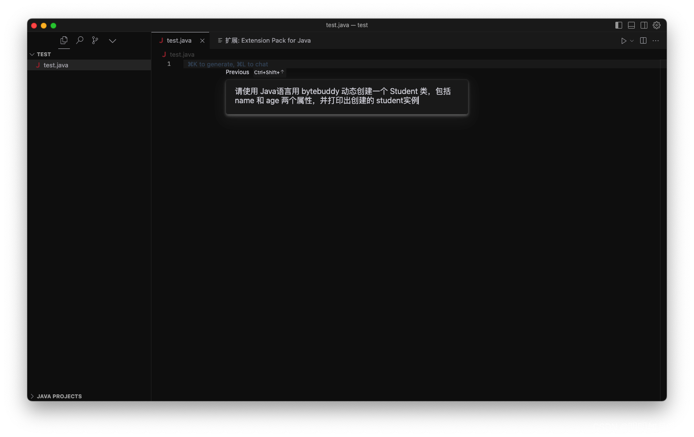Open run options dropdown arrow
Viewport: 694px width, 437px height.
[x=632, y=41]
